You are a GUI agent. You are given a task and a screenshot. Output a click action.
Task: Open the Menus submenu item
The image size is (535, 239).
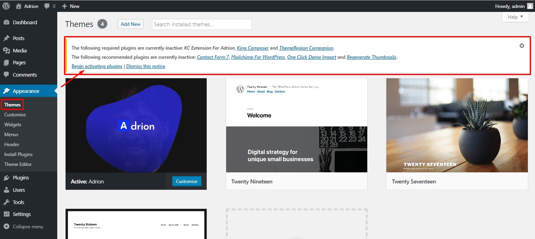click(12, 135)
